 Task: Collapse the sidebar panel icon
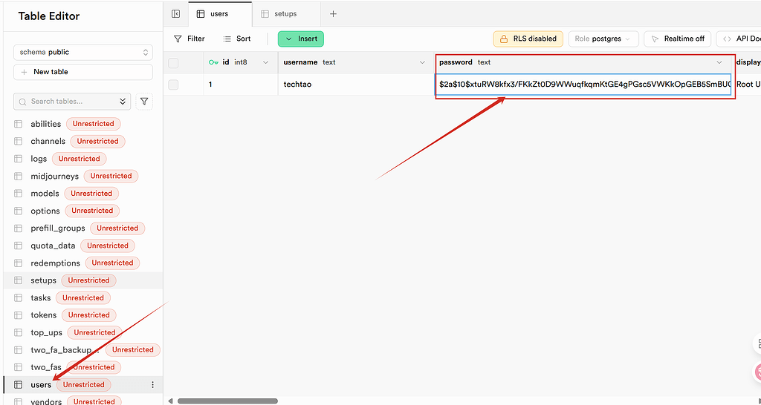point(175,14)
